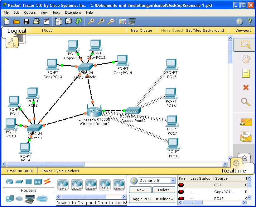Click the Access Point0 device on the canvas

[x=133, y=111]
